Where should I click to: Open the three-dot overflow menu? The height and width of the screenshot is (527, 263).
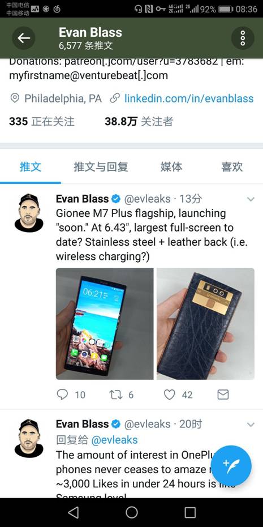[x=243, y=38]
